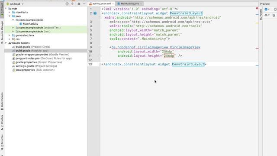277x156 pixels.
Task: Select build.gradle (Project: Circle)
Action: click(x=33, y=47)
